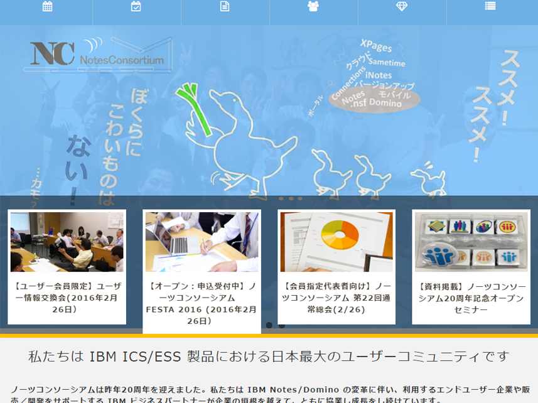Click the calendar-with-checkmark icon in top navigation
This screenshot has width=538, height=403.
pos(136,6)
